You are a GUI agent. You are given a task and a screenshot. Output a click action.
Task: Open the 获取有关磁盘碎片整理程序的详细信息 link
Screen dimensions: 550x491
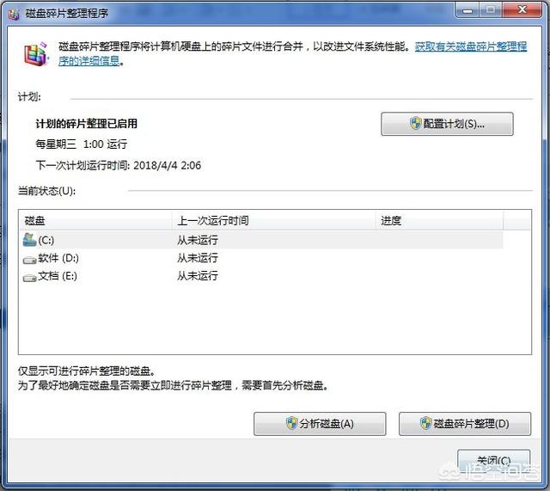point(471,46)
